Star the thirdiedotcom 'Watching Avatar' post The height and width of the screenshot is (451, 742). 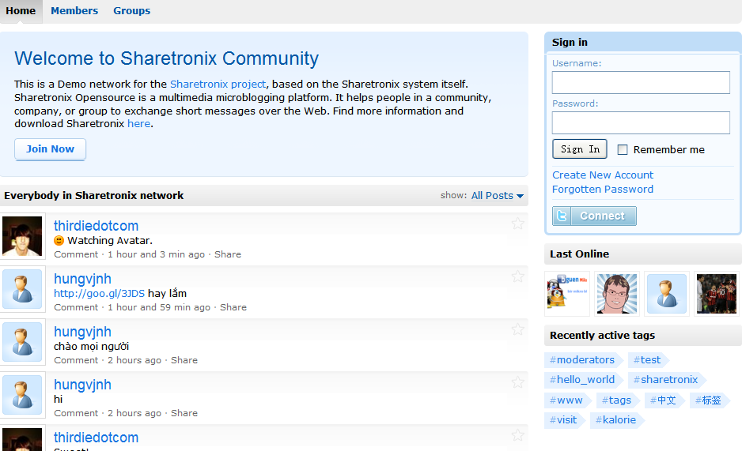(517, 224)
